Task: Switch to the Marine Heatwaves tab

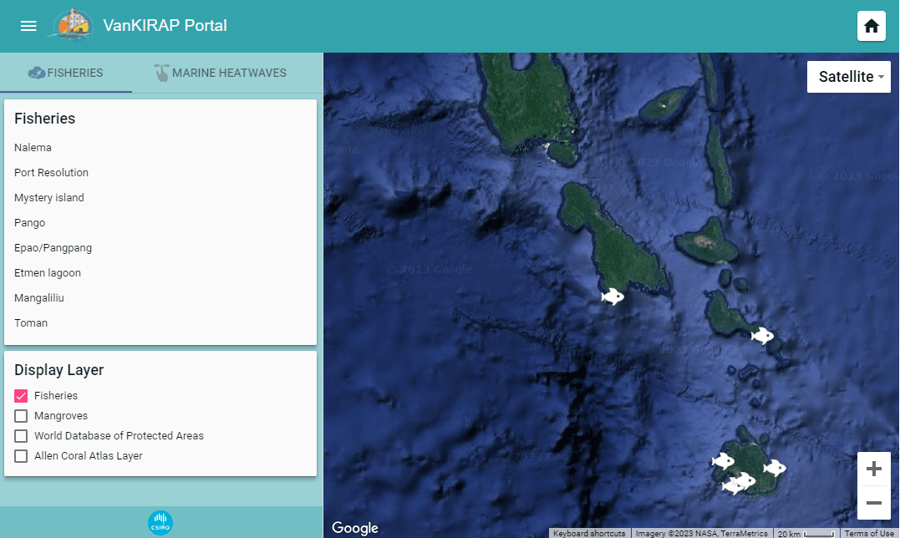Action: tap(221, 73)
